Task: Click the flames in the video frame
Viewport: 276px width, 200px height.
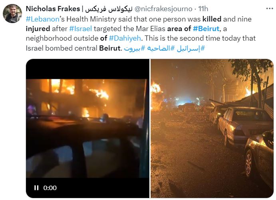Action: (x=99, y=94)
